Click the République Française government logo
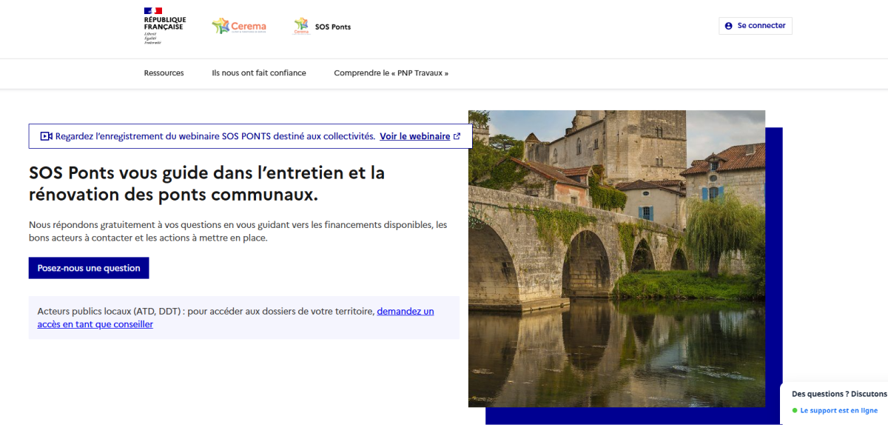Image resolution: width=888 pixels, height=436 pixels. [164, 26]
